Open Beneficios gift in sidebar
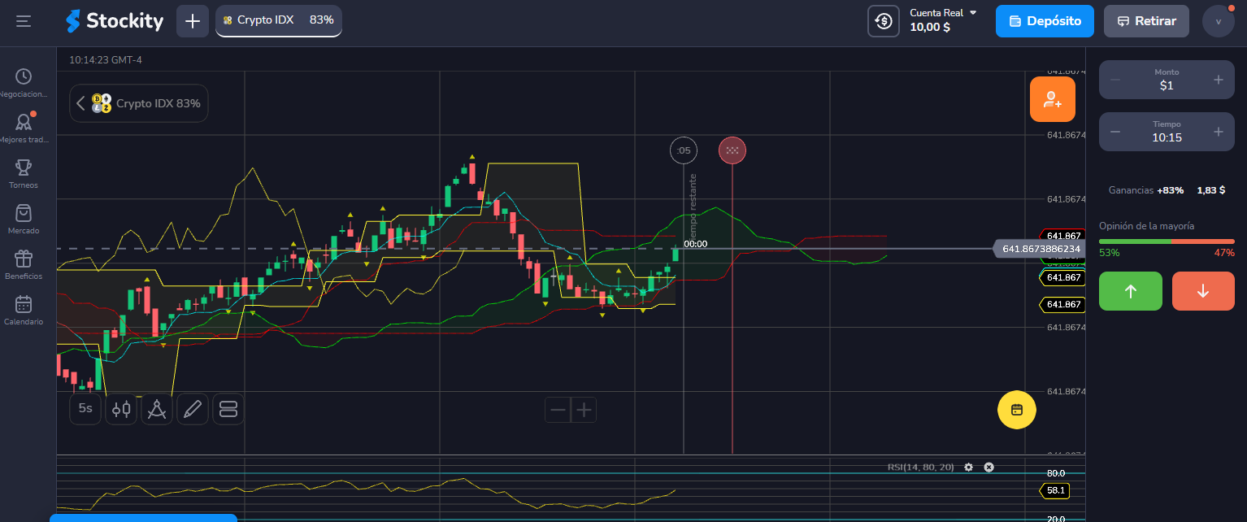Image resolution: width=1247 pixels, height=522 pixels. pyautogui.click(x=24, y=264)
